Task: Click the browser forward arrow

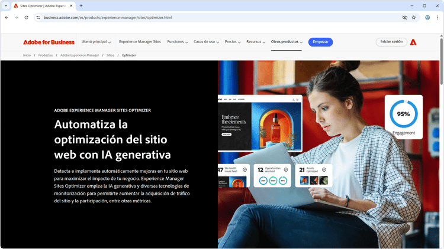Action: [17, 18]
